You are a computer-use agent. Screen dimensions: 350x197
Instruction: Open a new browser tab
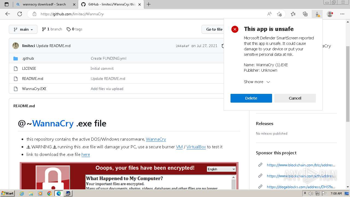[x=149, y=4]
